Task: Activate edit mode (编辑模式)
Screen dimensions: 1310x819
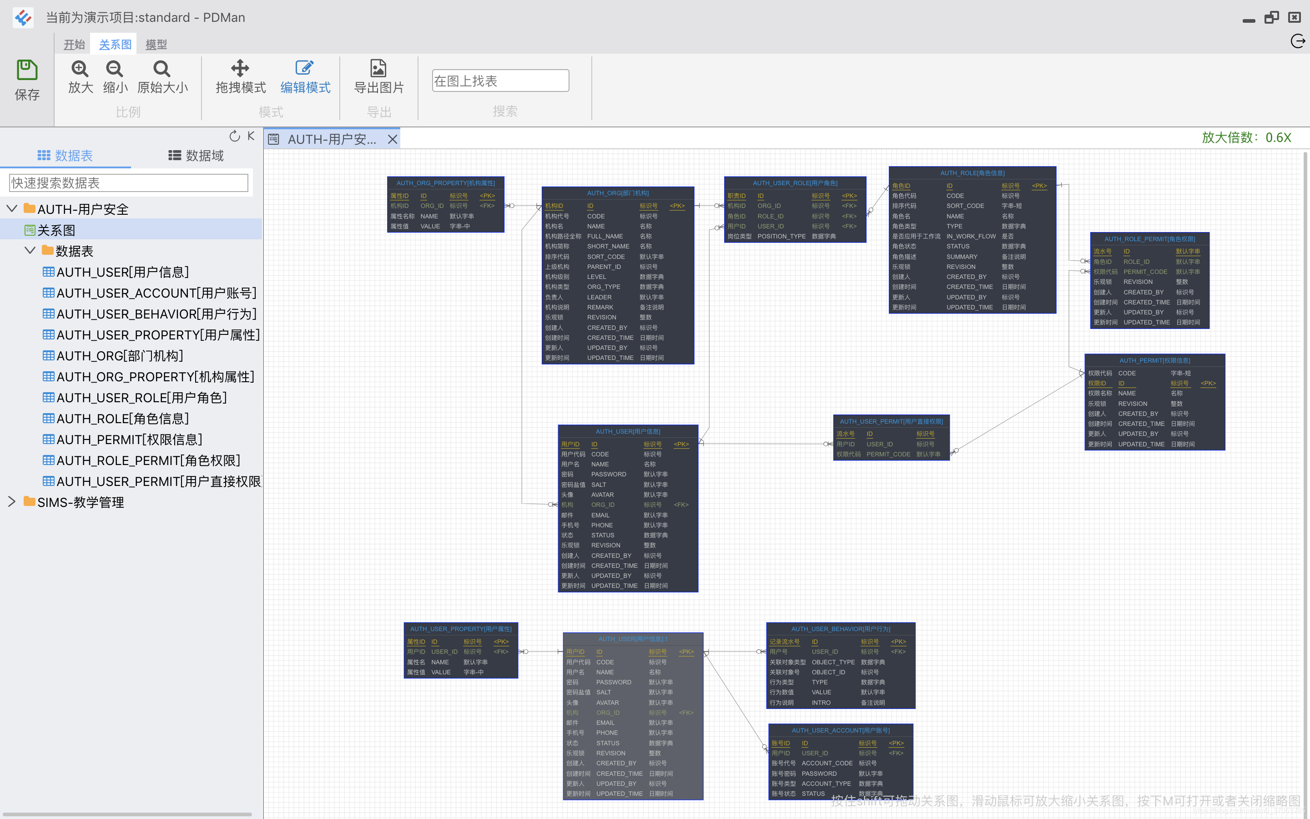Action: coord(305,77)
